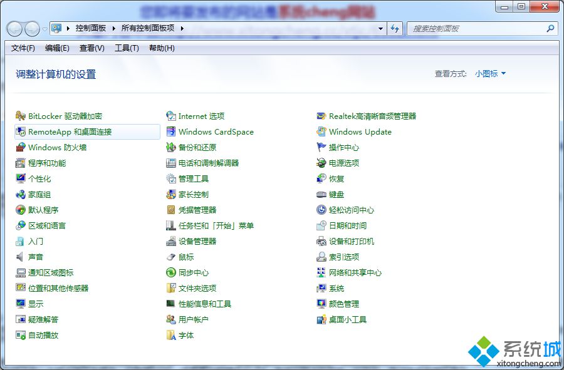
Task: Open the 位置和其他传感器 link
Action: 58,288
